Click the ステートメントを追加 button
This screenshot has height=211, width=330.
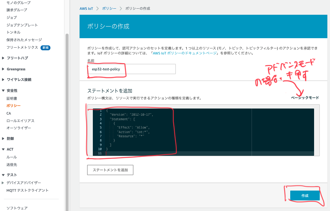click(110, 170)
